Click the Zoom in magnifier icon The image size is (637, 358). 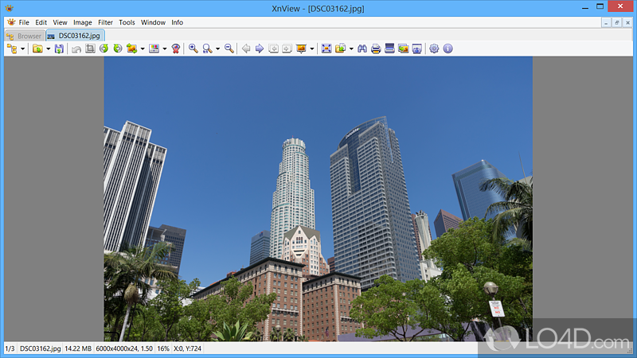click(193, 49)
